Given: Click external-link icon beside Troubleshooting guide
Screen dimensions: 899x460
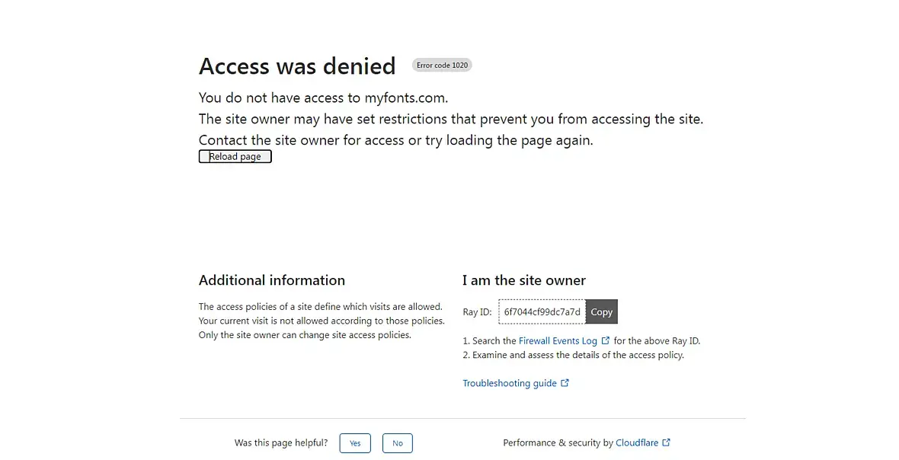Looking at the screenshot, I should pyautogui.click(x=565, y=383).
